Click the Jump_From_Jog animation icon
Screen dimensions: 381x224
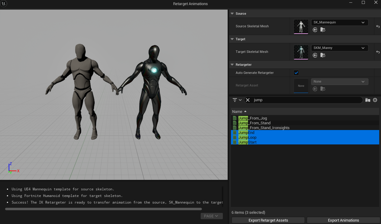pyautogui.click(x=235, y=118)
